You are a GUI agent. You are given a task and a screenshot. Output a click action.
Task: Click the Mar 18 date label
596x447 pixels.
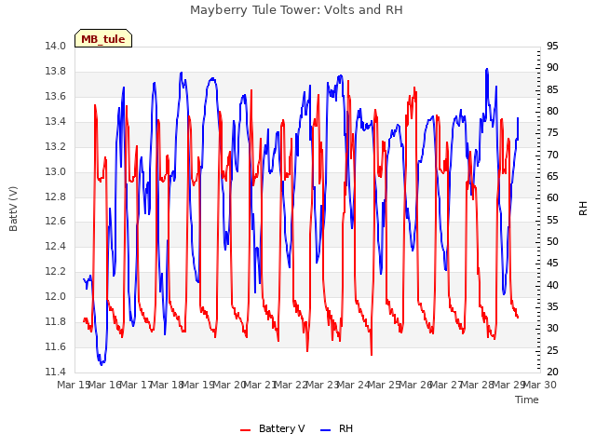pyautogui.click(x=167, y=385)
